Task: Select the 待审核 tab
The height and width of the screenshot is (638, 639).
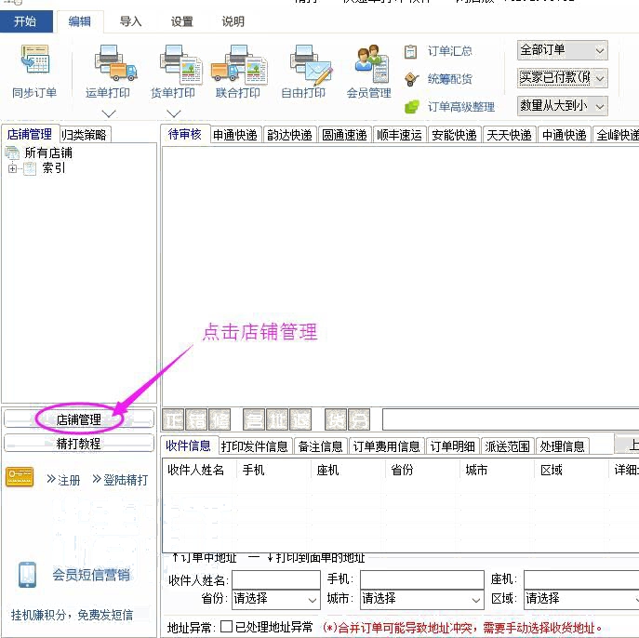Action: 184,134
